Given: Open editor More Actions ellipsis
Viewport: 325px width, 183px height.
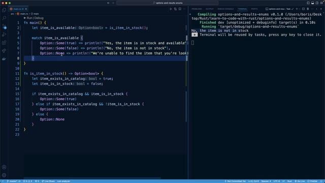Looking at the screenshot, I should coord(184,9).
